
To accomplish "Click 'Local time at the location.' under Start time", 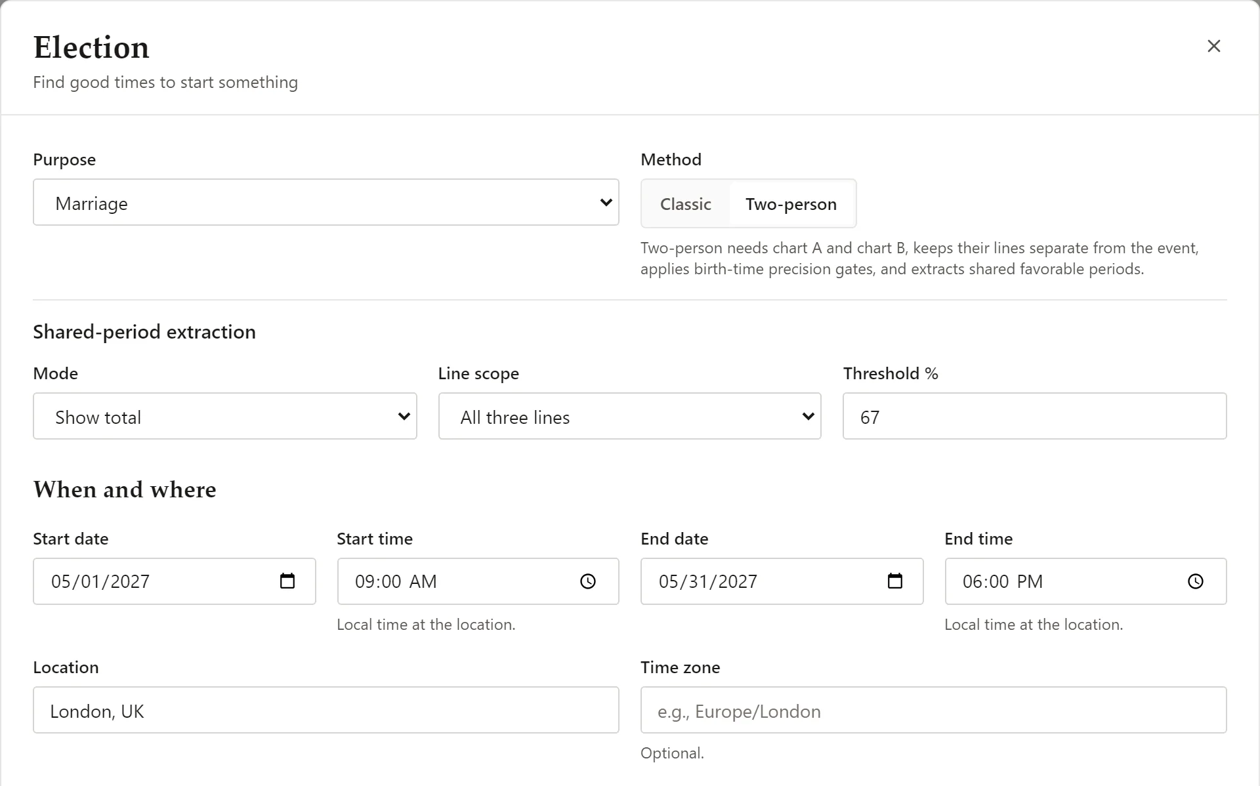I will [426, 625].
